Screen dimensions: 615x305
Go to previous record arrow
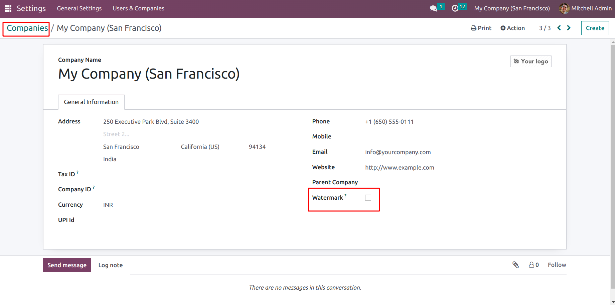click(559, 28)
